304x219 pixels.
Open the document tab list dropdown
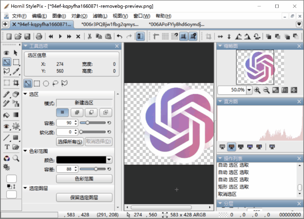pos(299,24)
